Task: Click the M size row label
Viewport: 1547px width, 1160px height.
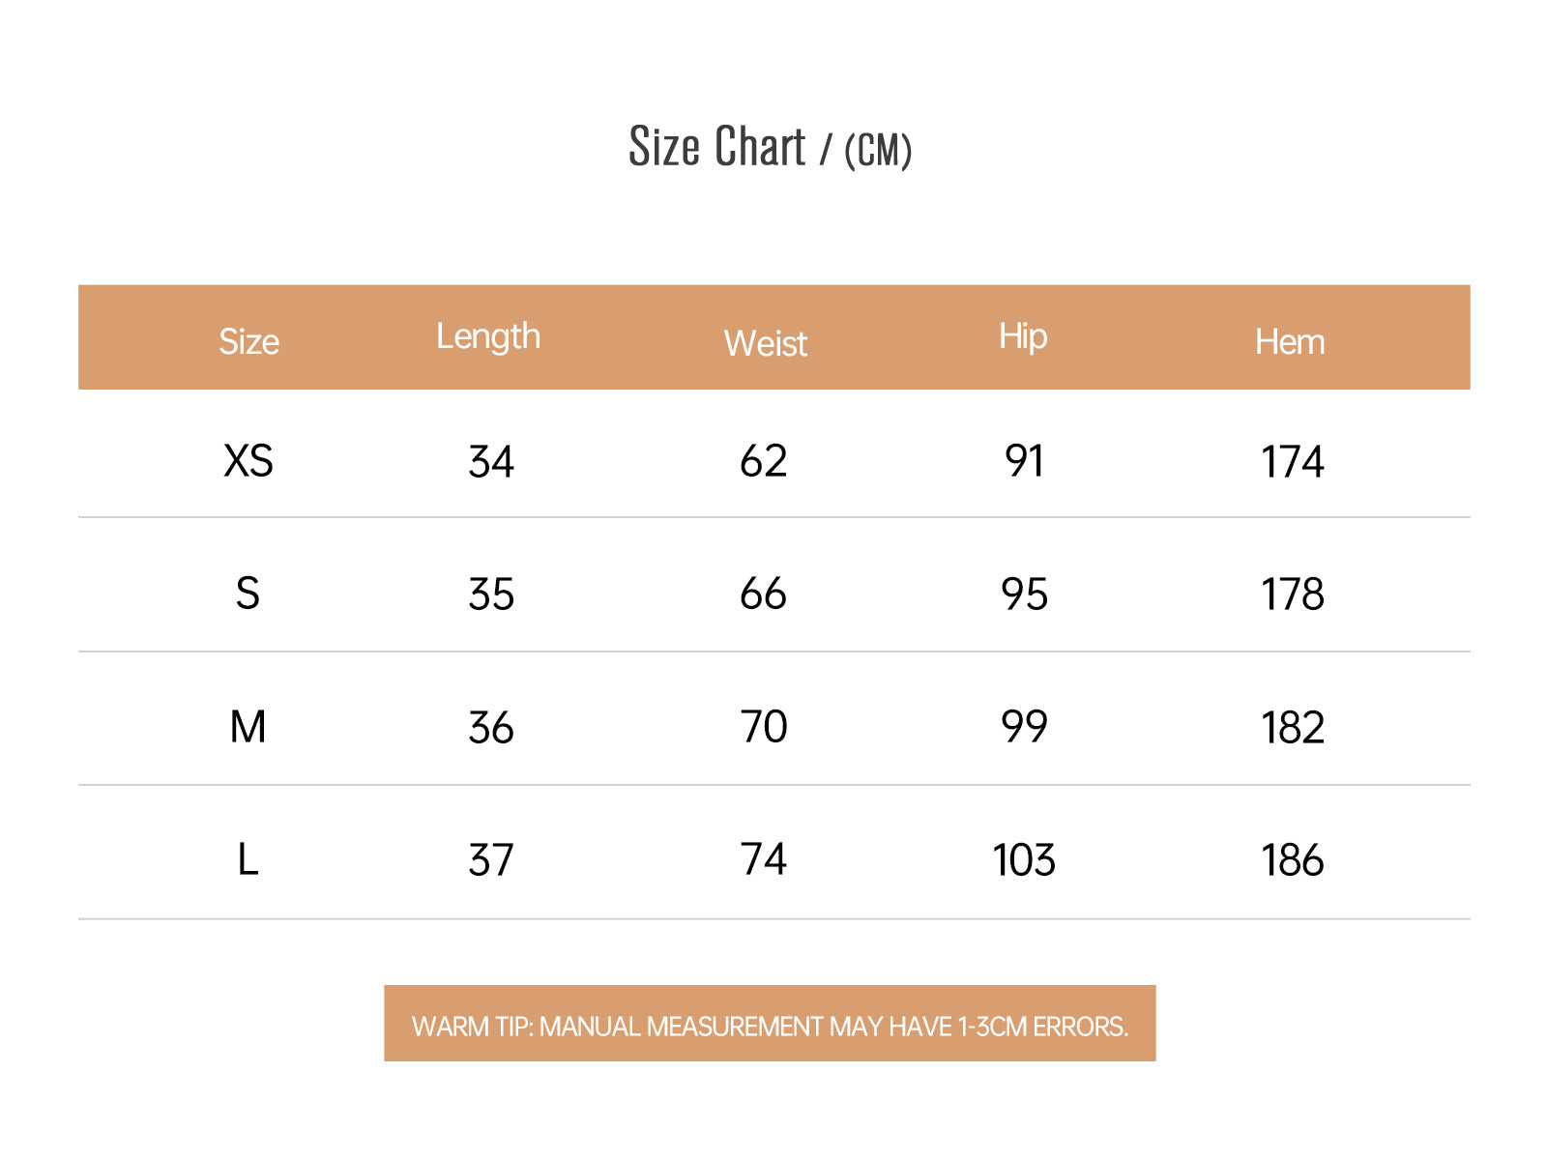Action: point(248,727)
